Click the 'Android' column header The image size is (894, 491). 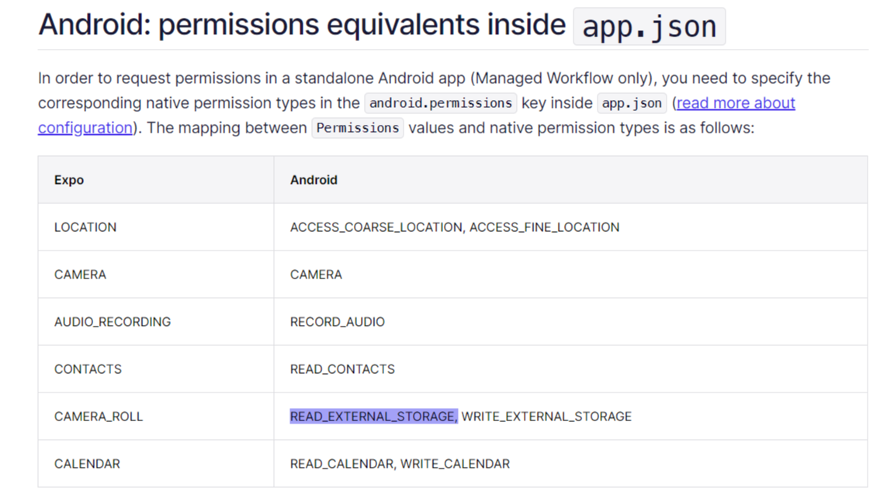pos(570,180)
